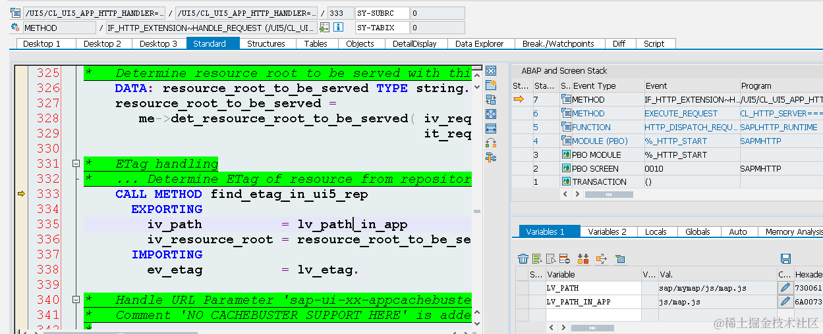Image resolution: width=823 pixels, height=334 pixels.
Task: Click orange squares with down arrows icon
Action: click(x=582, y=259)
